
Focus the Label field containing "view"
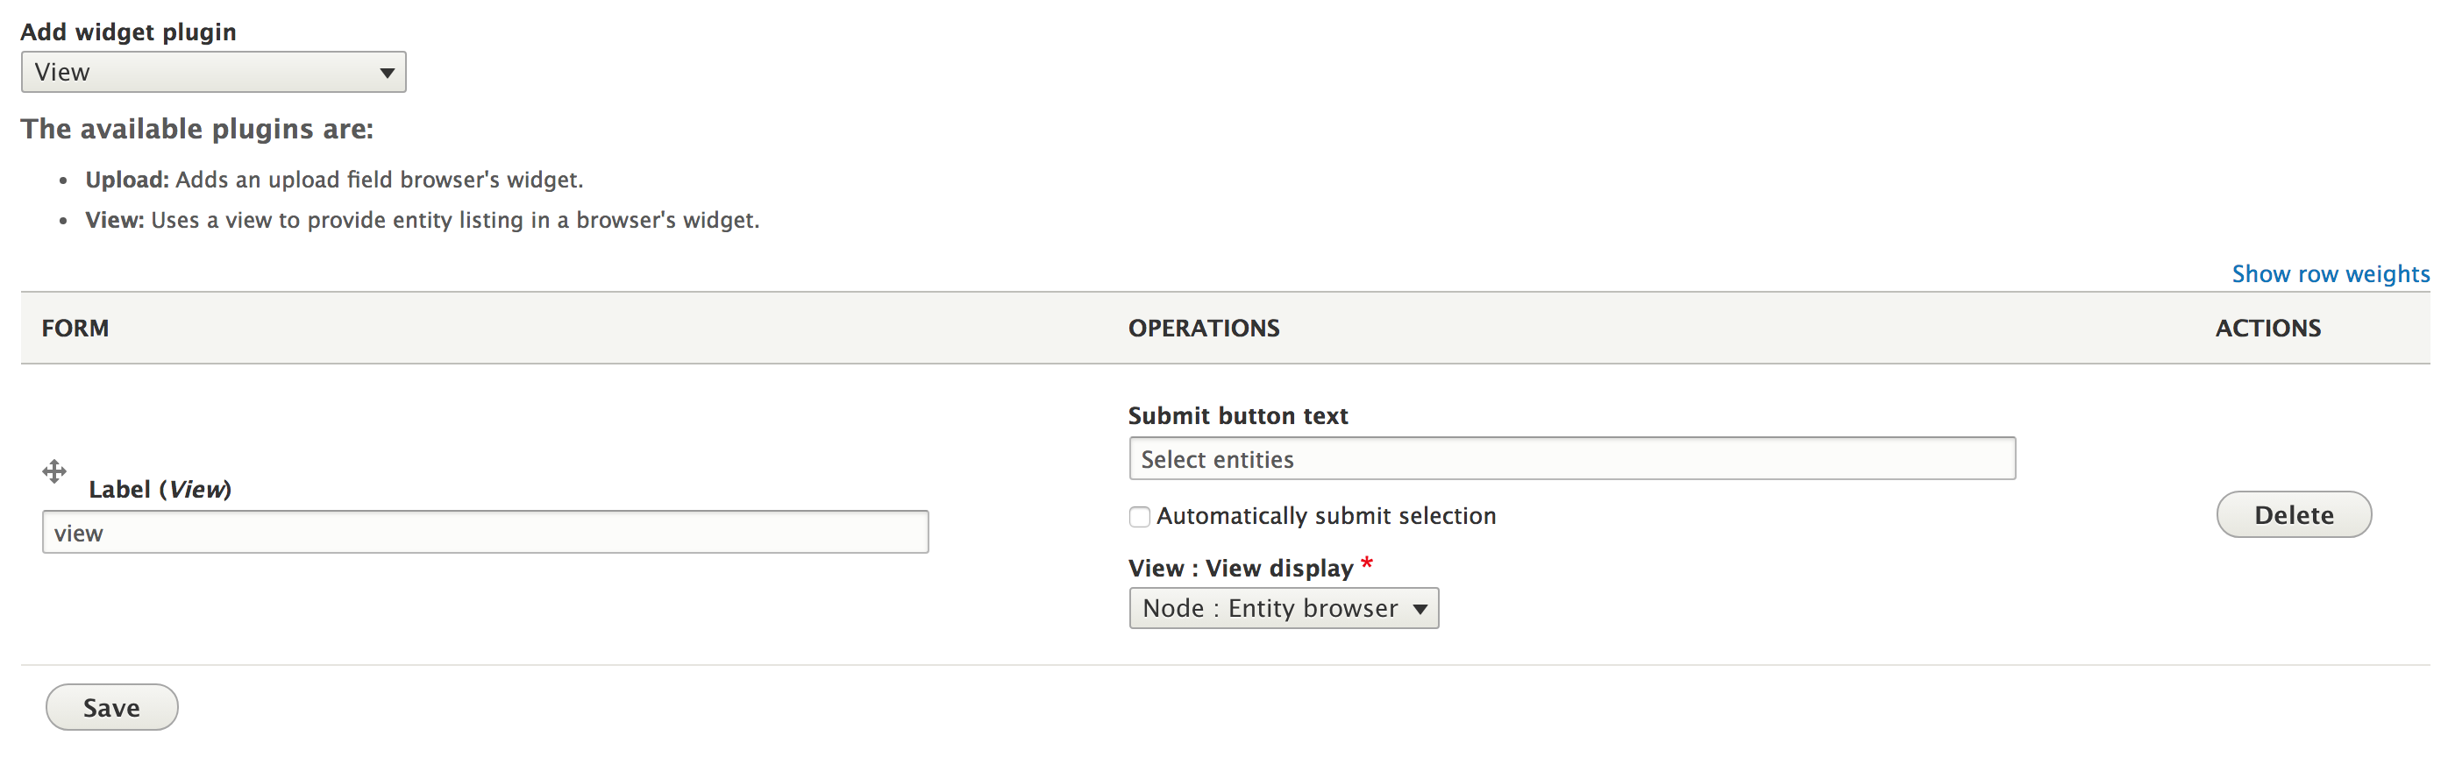[484, 533]
